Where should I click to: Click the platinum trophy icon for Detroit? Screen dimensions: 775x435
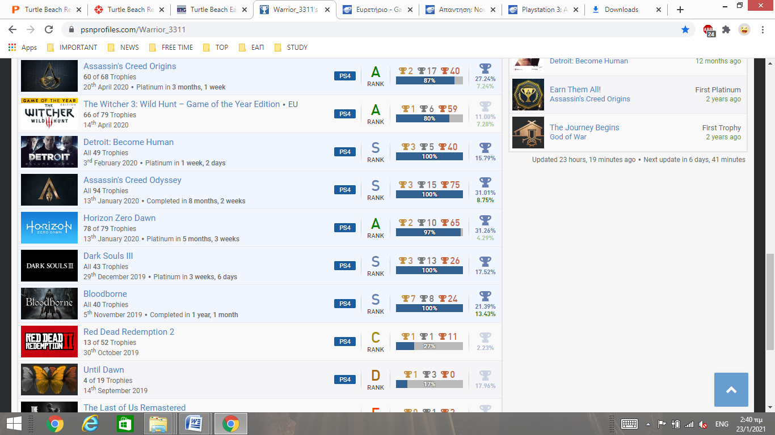(x=485, y=147)
